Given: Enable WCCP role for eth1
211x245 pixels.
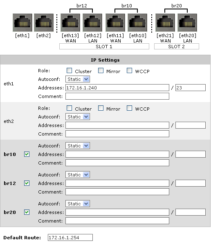Looking at the screenshot, I should click(x=130, y=71).
